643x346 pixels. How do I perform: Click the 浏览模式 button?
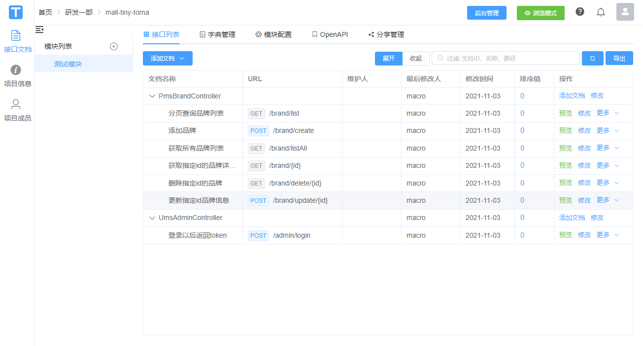tap(541, 13)
